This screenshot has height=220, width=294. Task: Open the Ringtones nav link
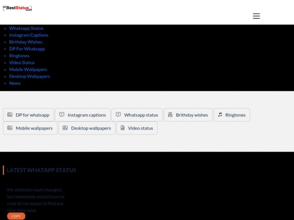[19, 56]
